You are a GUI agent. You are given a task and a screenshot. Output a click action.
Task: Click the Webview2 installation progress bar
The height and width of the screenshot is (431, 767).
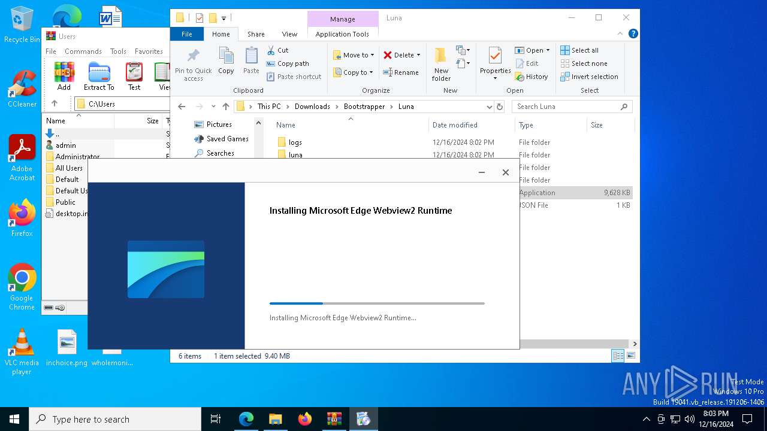(377, 303)
